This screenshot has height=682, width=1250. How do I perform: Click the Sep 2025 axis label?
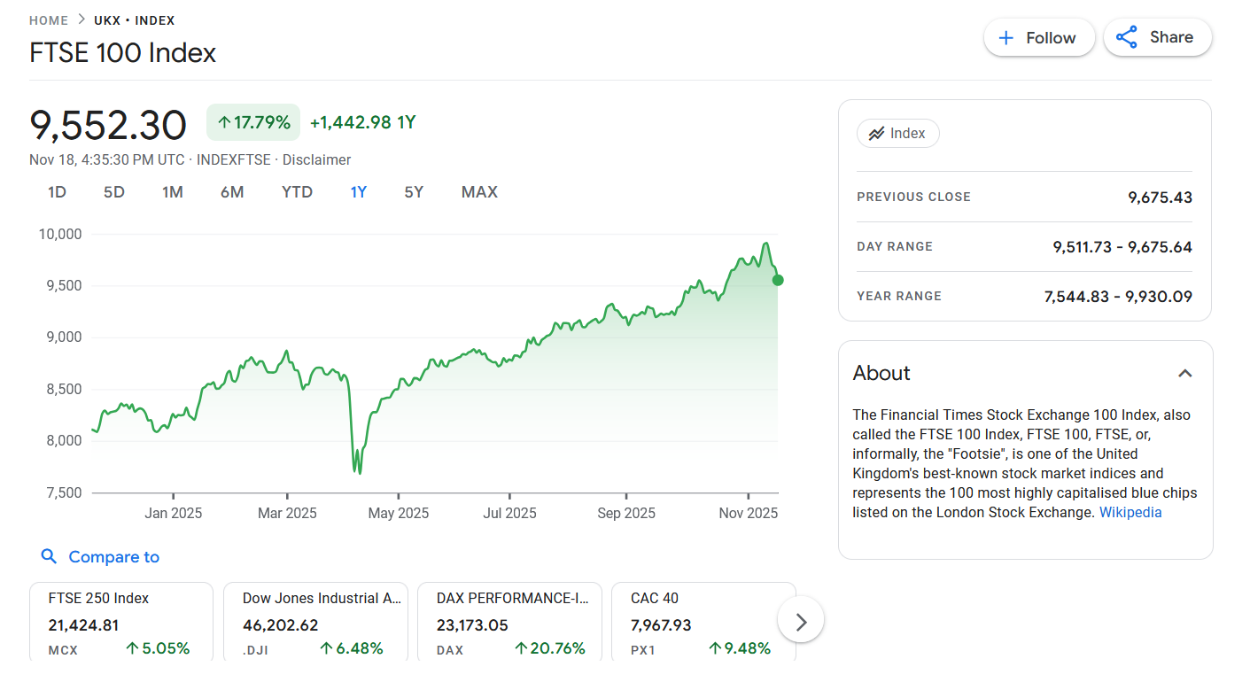[626, 513]
